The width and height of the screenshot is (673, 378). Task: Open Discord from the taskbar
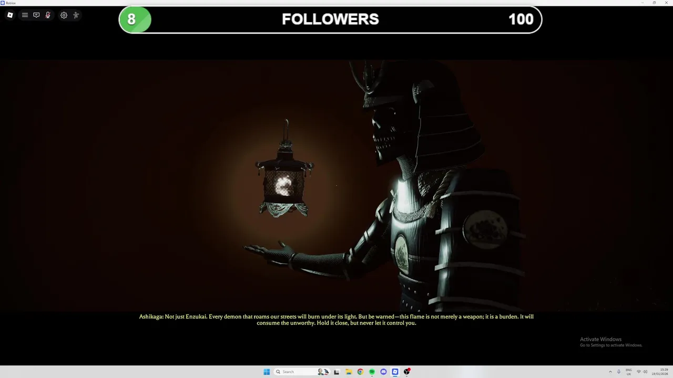tap(383, 372)
